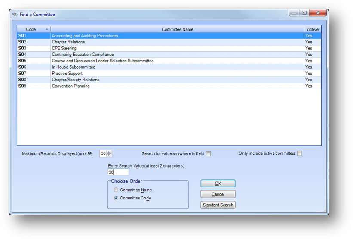The width and height of the screenshot is (353, 239).
Task: Click the Cancel button
Action: [218, 194]
